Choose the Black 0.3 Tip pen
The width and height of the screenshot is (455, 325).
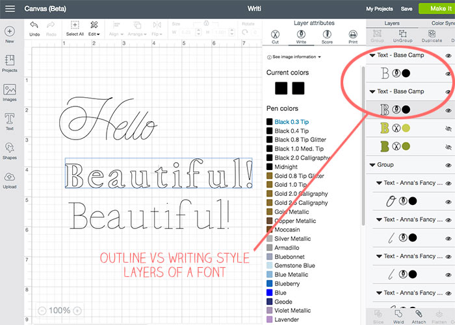[291, 122]
